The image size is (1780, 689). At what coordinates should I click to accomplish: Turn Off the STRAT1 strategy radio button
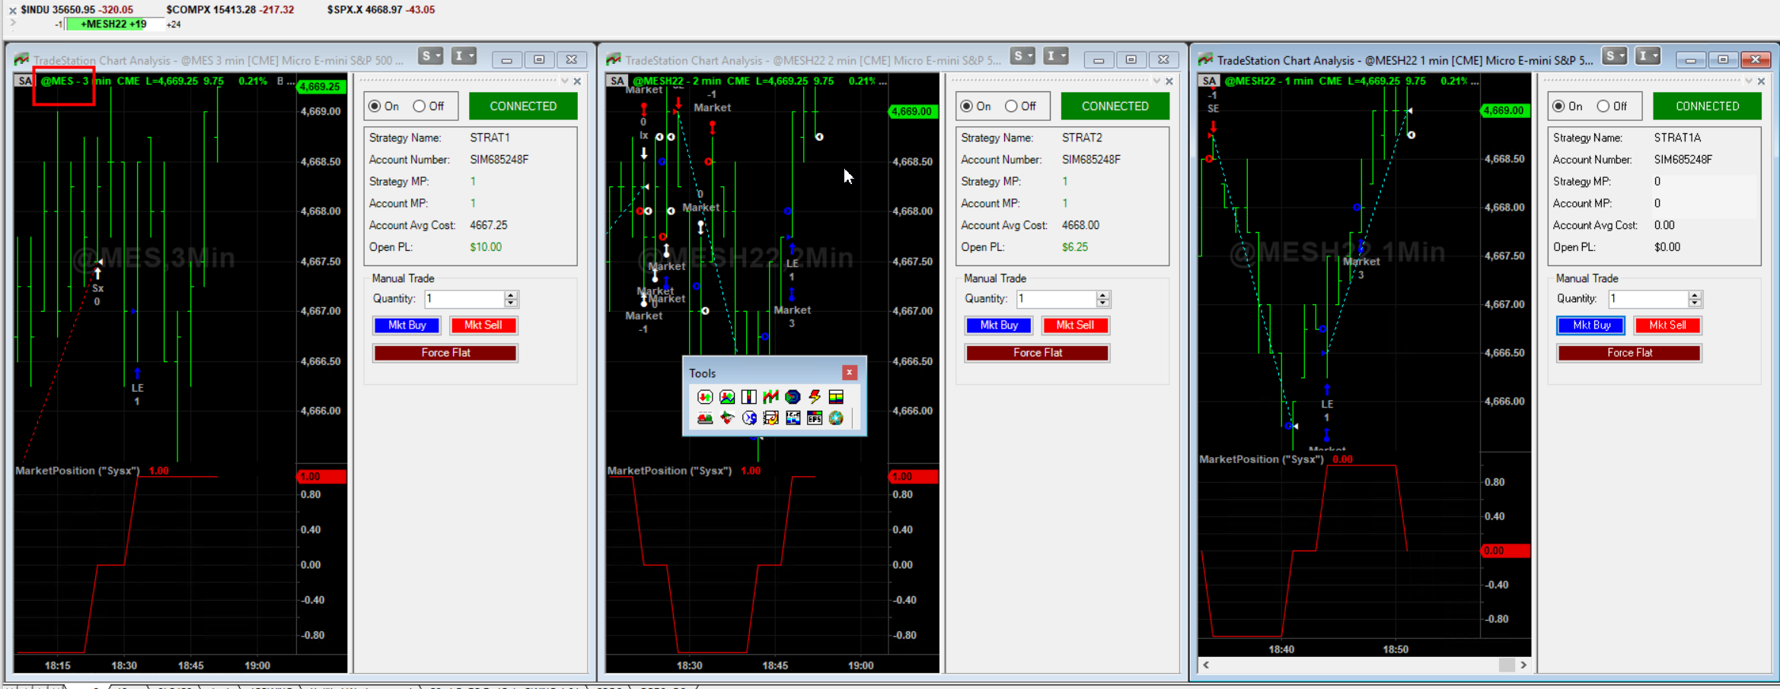(419, 106)
